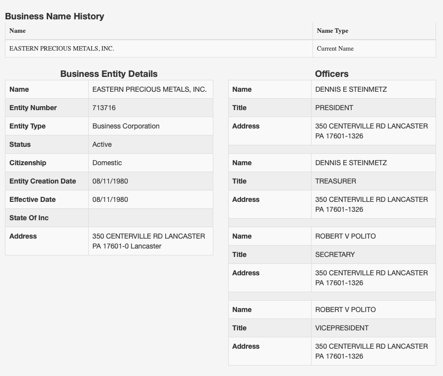Click the empty State Of Inc value cell

click(x=150, y=218)
